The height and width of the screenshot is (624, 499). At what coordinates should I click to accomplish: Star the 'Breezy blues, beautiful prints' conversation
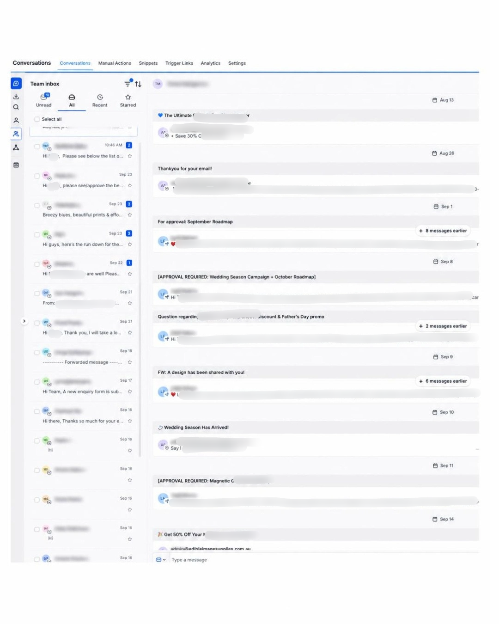[130, 215]
